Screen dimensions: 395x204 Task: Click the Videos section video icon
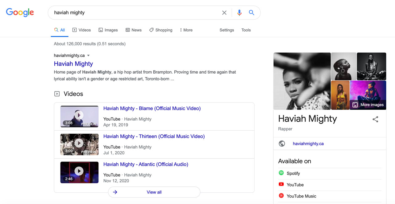point(57,94)
